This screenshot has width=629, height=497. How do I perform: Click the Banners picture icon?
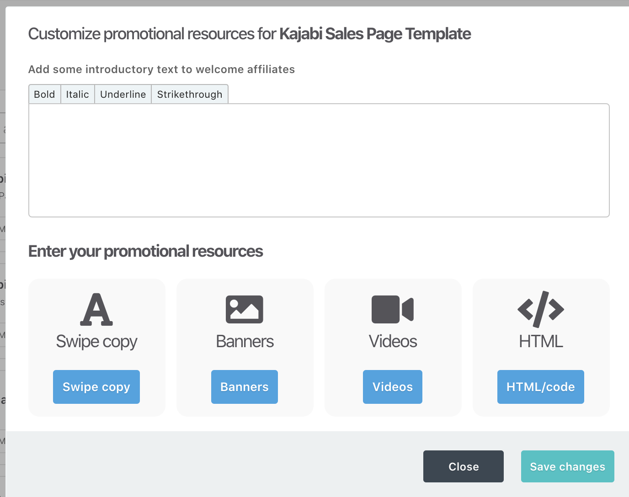click(245, 309)
